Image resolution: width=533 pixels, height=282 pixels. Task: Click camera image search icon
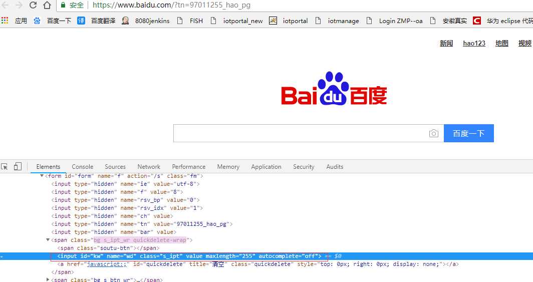coord(434,133)
